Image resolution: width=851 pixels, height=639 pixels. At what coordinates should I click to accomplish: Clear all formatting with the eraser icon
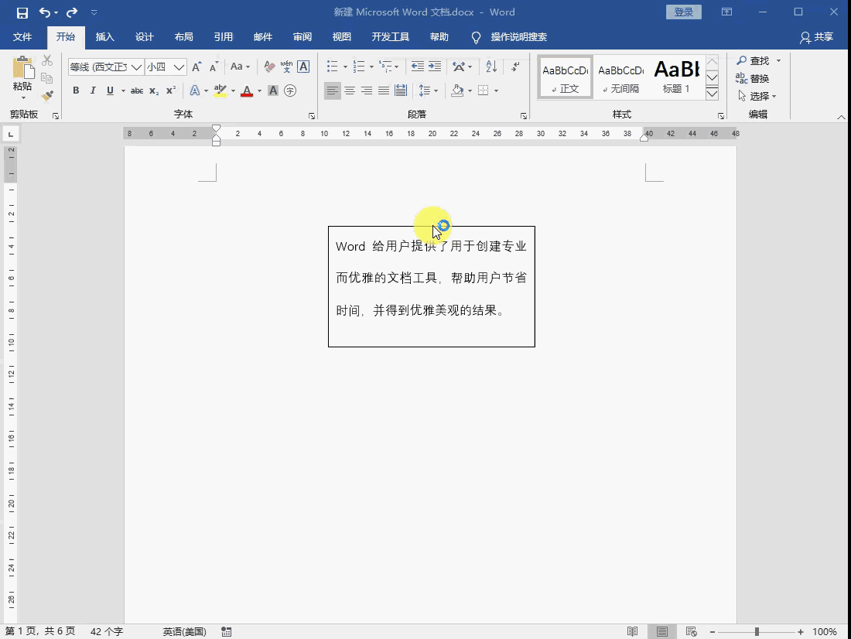[x=269, y=67]
